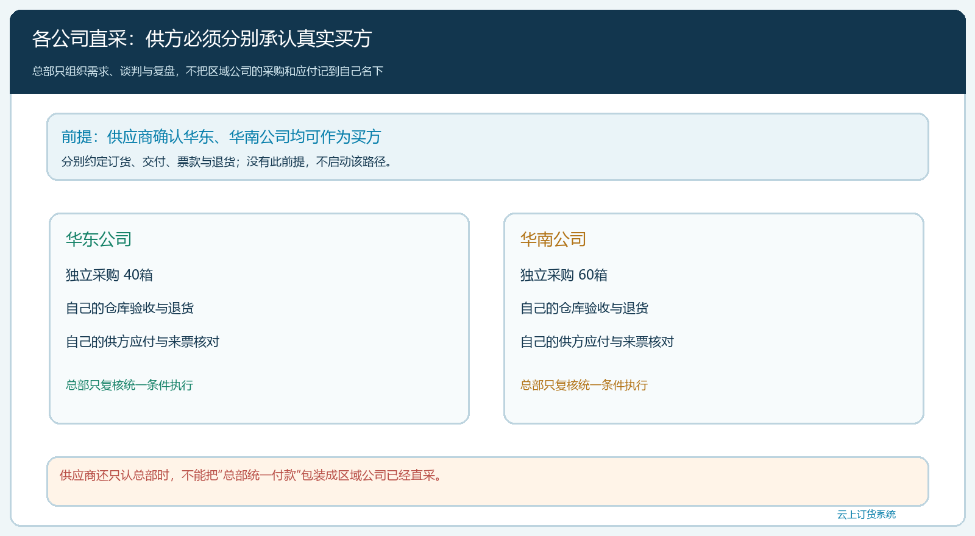The width and height of the screenshot is (975, 536).
Task: Select the text 分别约定订货、交付、票款与退货
Action: coord(149,161)
